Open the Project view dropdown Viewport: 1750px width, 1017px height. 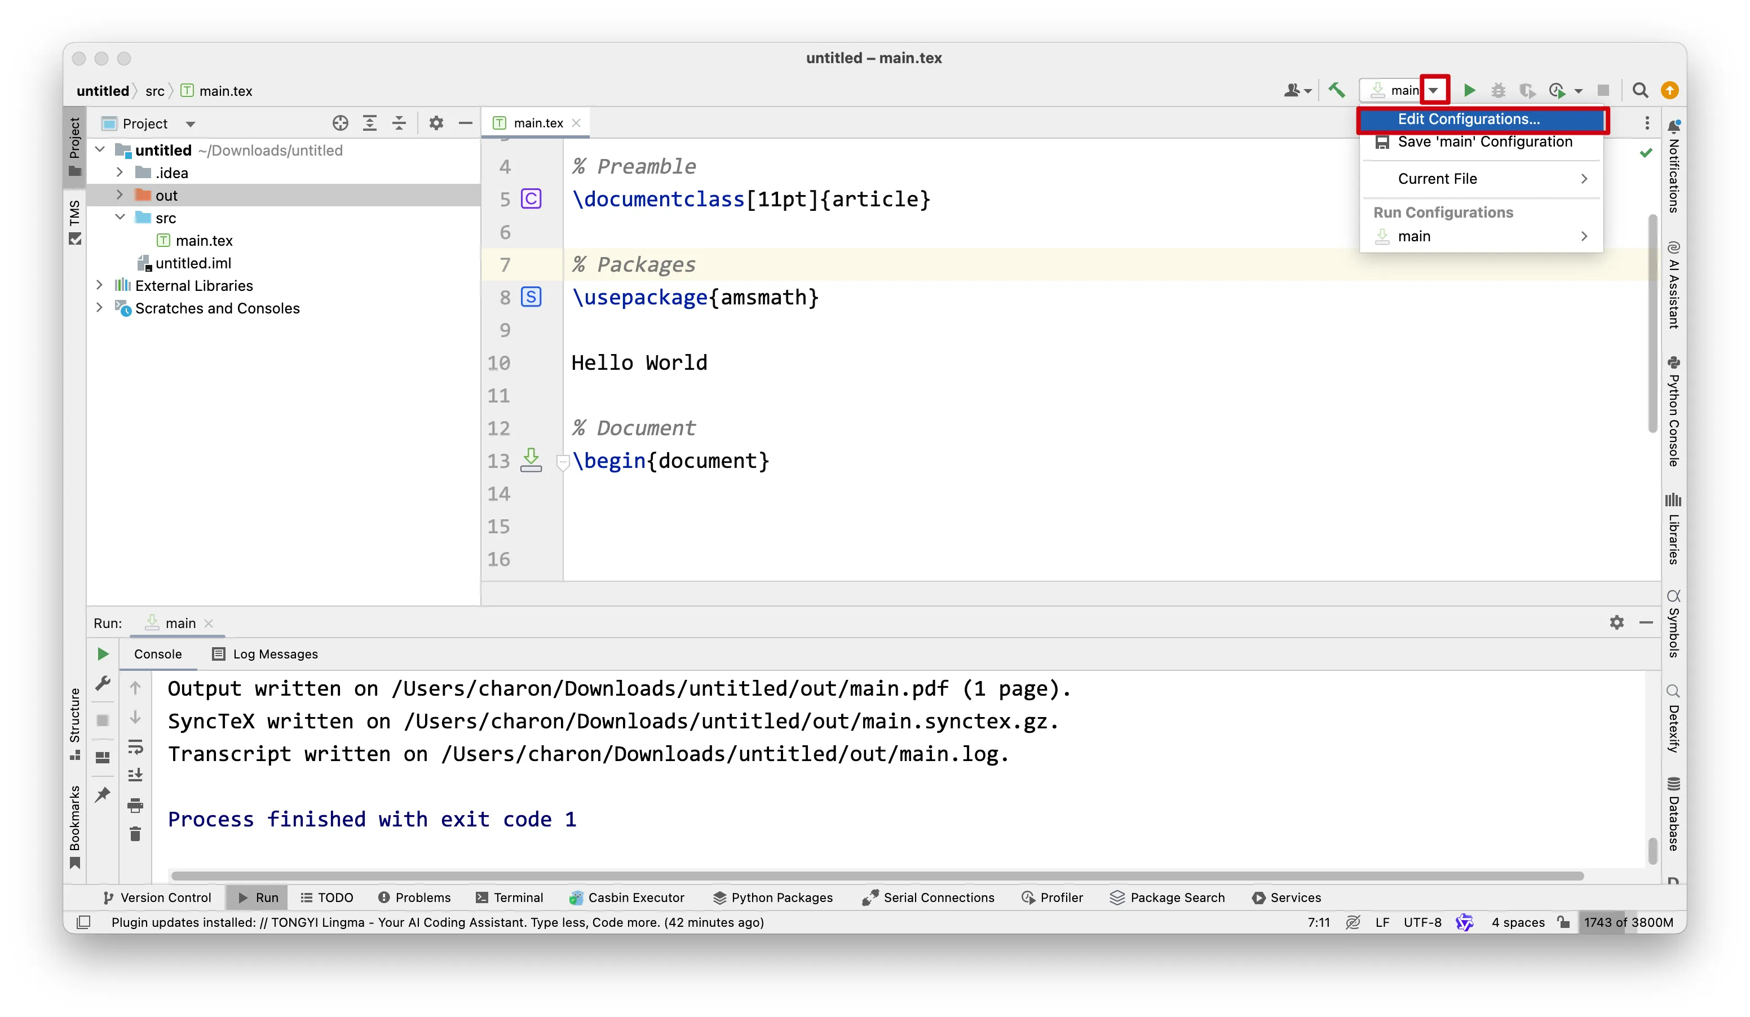(189, 123)
